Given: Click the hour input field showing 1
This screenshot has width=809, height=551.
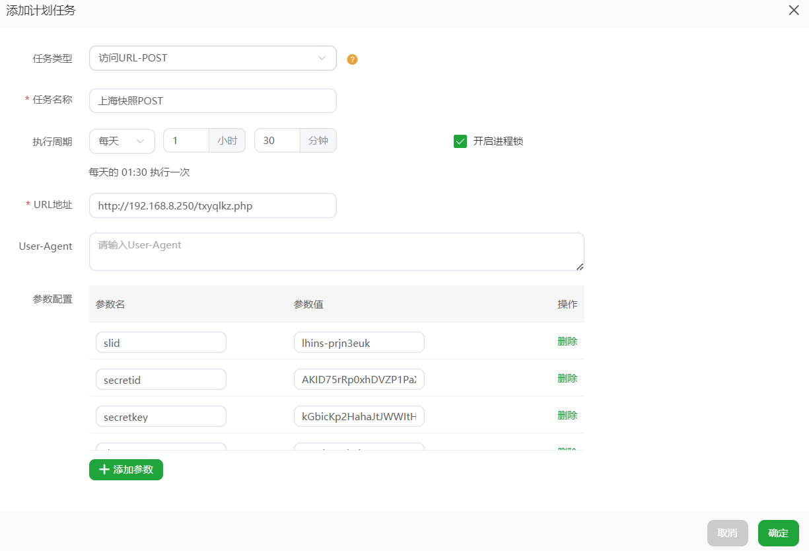Looking at the screenshot, I should tap(186, 141).
